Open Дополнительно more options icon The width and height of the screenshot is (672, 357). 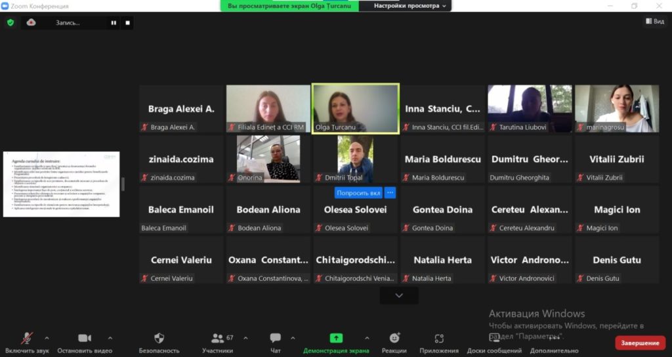(x=554, y=338)
